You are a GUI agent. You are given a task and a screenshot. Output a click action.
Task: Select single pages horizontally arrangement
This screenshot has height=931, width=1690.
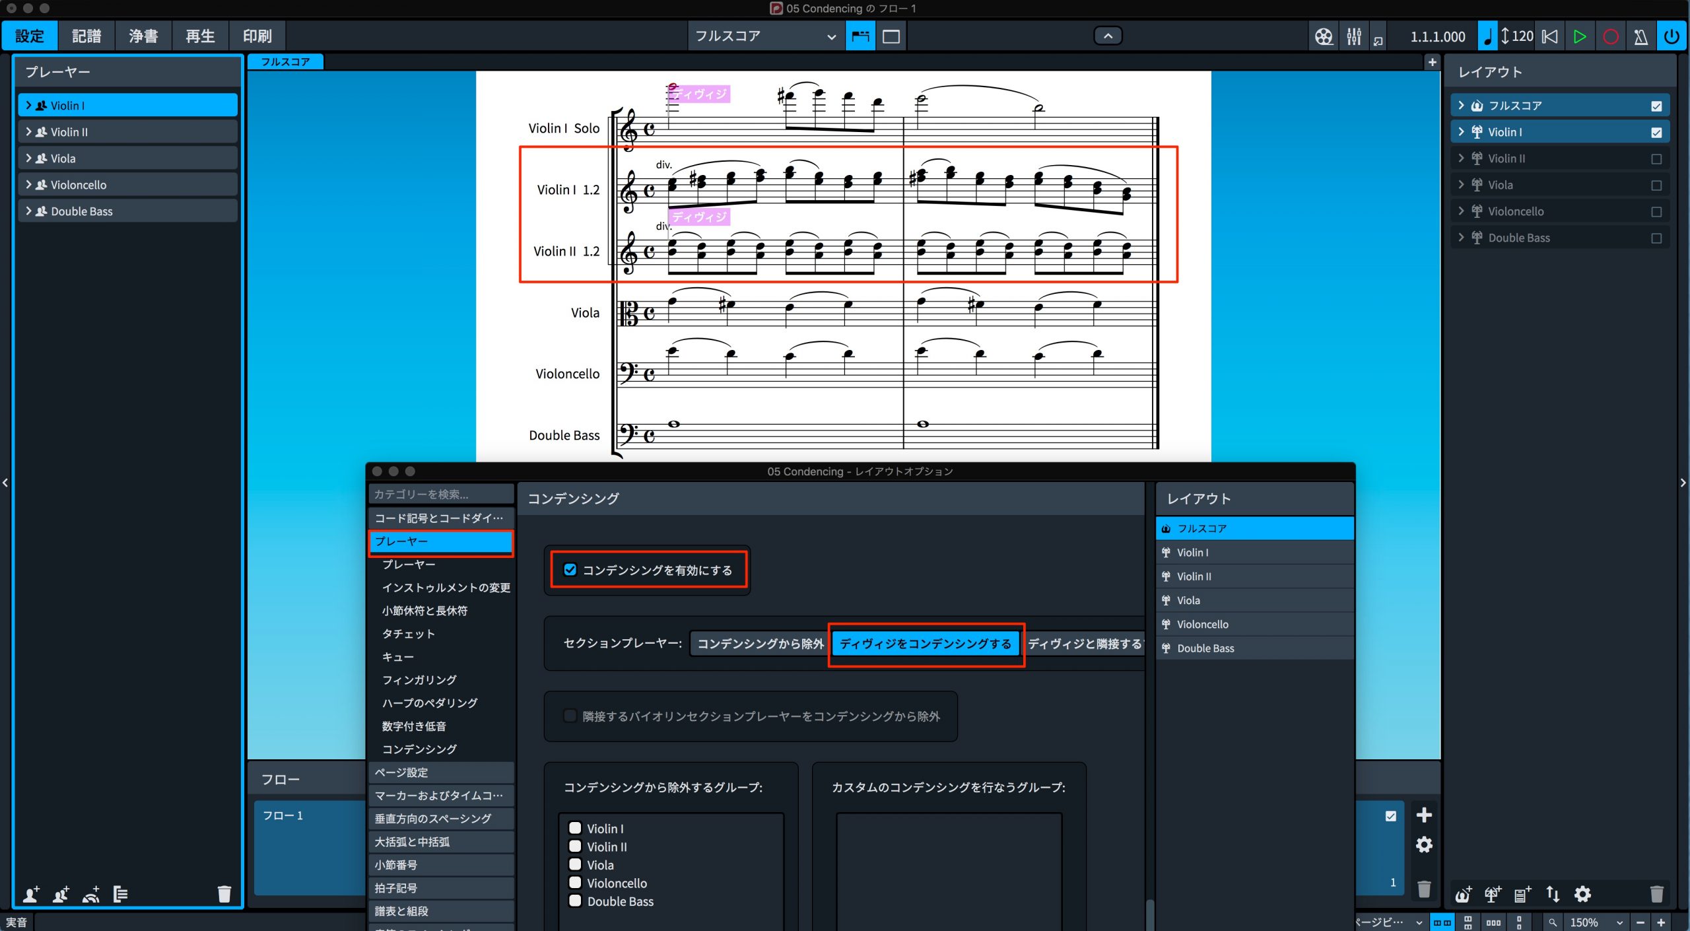(1494, 922)
